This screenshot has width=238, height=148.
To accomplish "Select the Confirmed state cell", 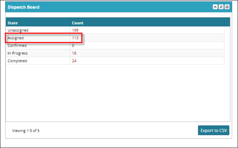I will click(x=38, y=46).
